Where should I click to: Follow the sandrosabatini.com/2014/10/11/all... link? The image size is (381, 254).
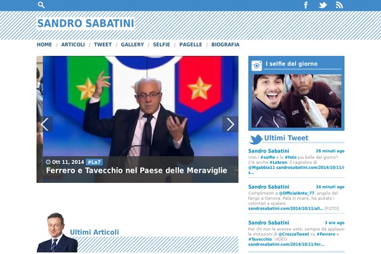tap(286, 208)
